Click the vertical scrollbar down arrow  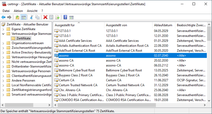click(x=209, y=100)
